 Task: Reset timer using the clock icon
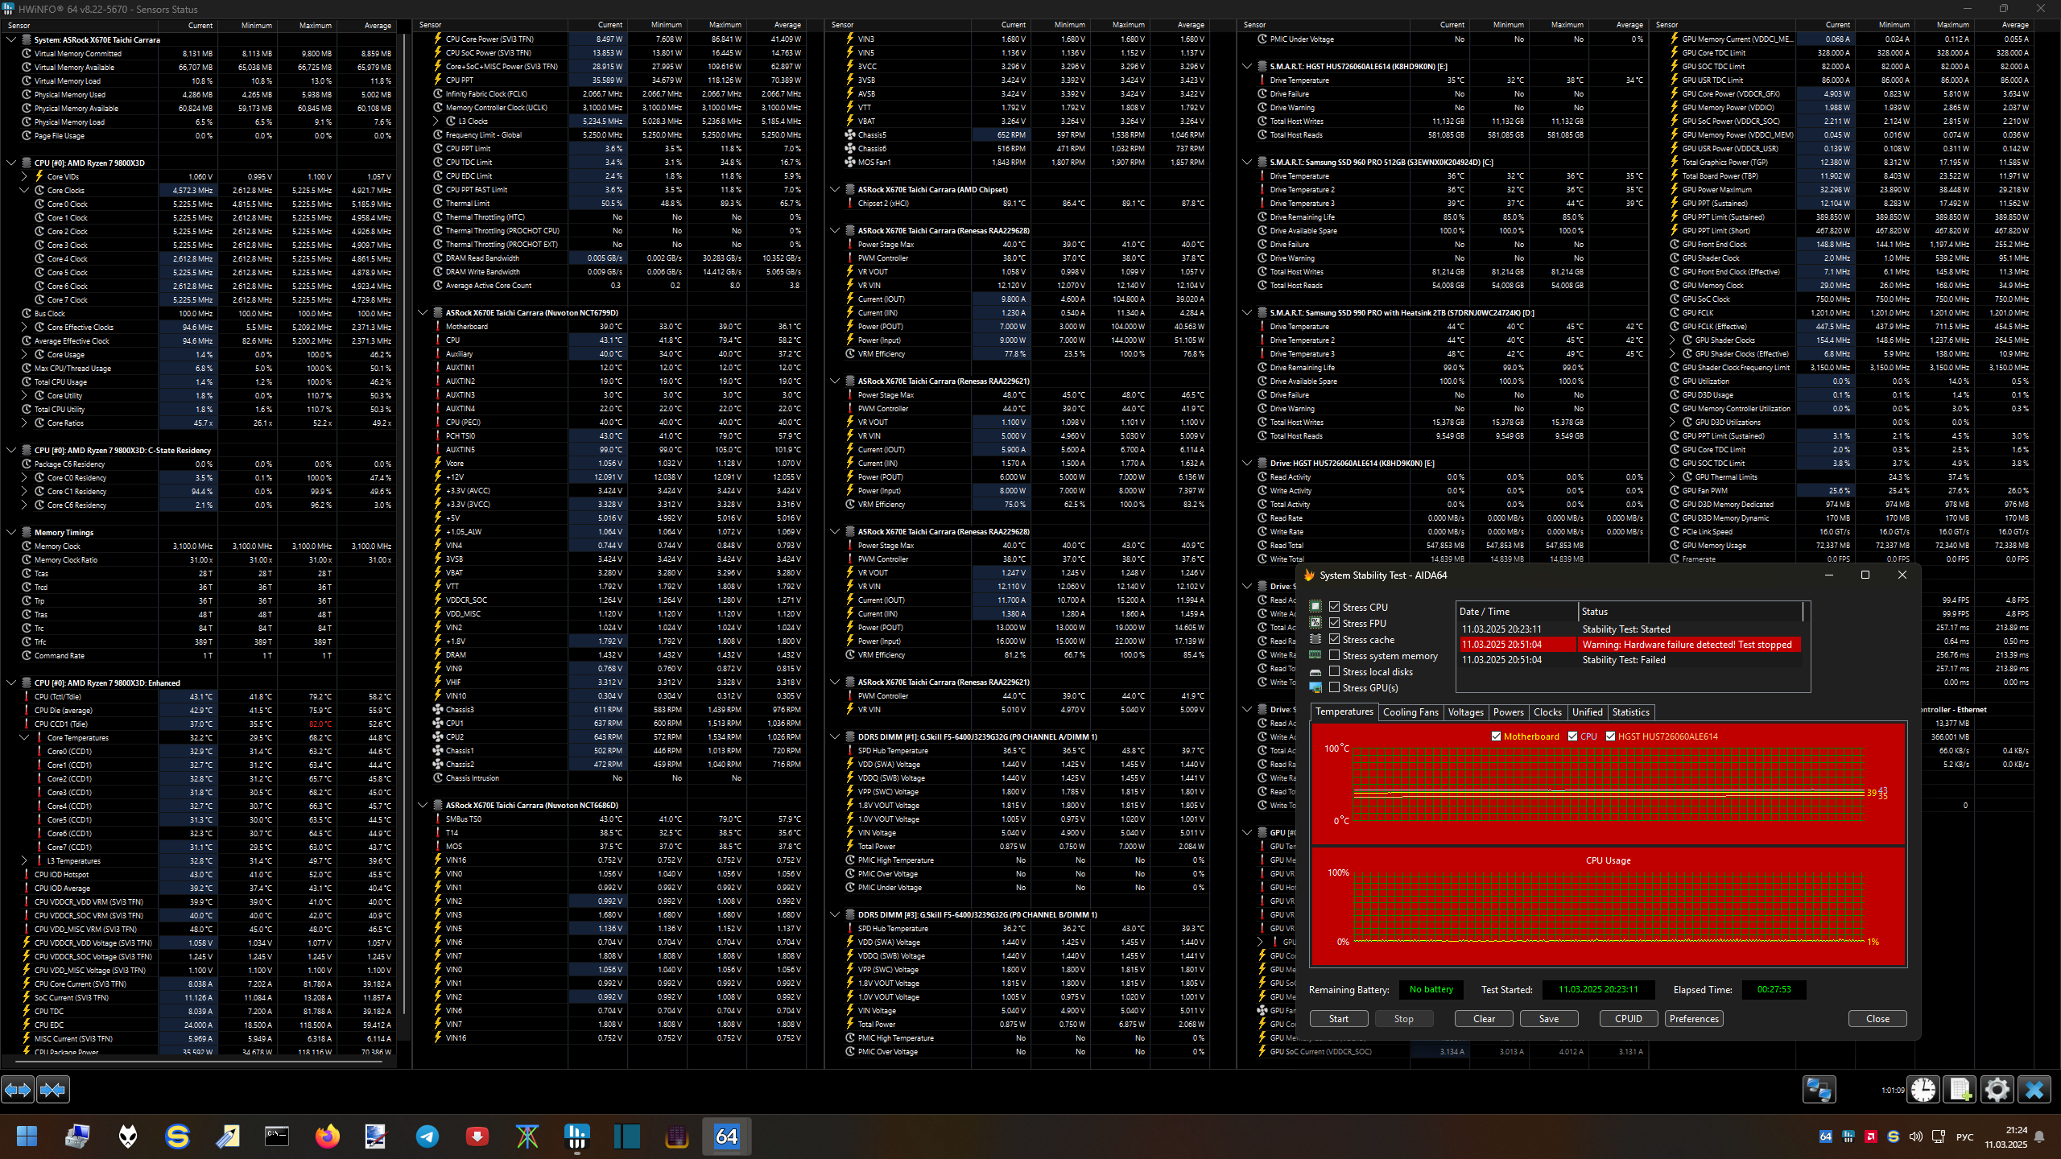pyautogui.click(x=1923, y=1090)
